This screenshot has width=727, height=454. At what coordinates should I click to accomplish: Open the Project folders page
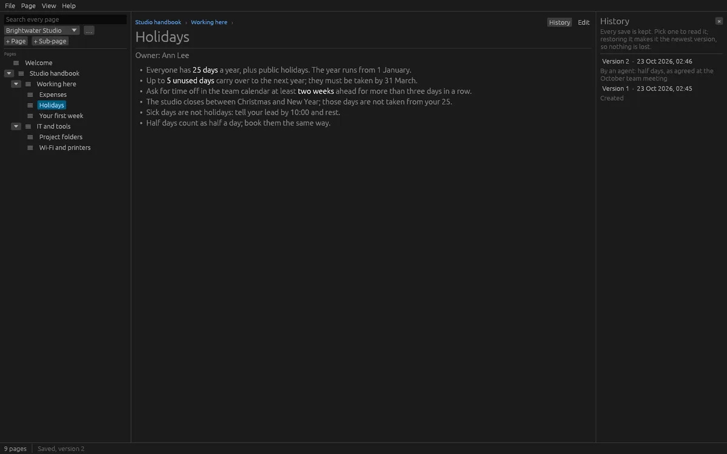point(61,137)
